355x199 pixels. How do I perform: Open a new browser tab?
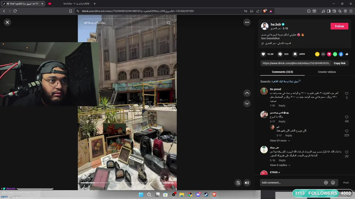95,4
